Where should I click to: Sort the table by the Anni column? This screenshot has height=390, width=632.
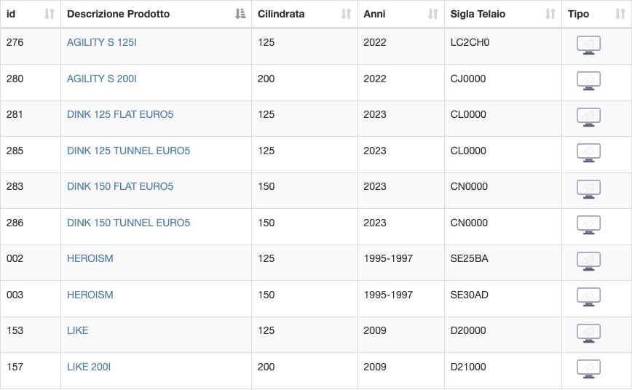433,14
